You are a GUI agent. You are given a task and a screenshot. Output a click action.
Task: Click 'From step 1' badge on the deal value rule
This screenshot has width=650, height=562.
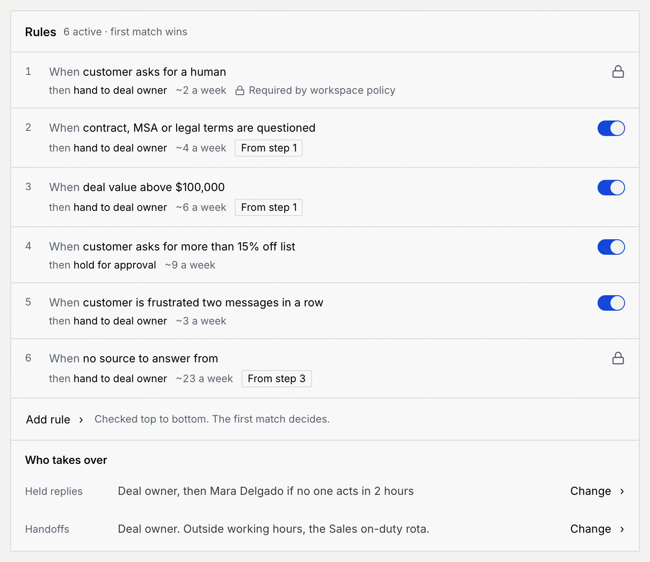269,207
